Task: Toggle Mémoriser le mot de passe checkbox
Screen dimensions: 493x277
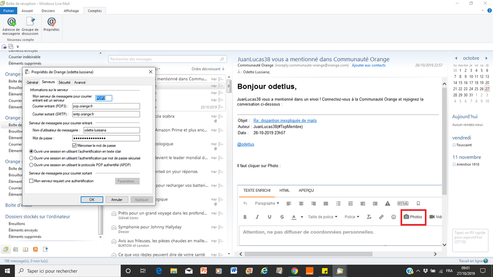Action: pos(75,145)
